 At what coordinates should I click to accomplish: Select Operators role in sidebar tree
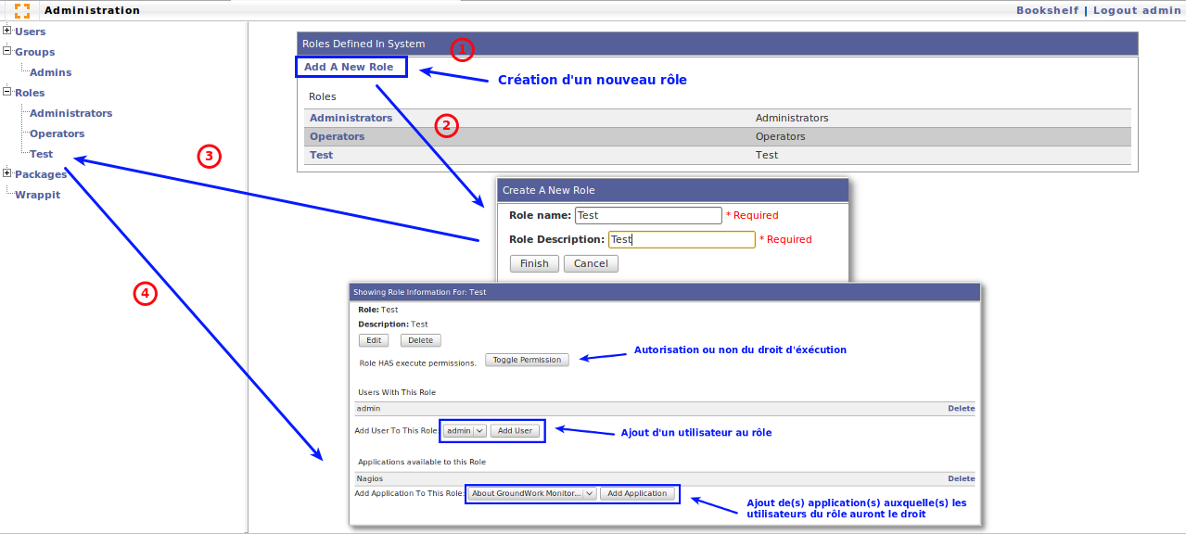point(57,133)
